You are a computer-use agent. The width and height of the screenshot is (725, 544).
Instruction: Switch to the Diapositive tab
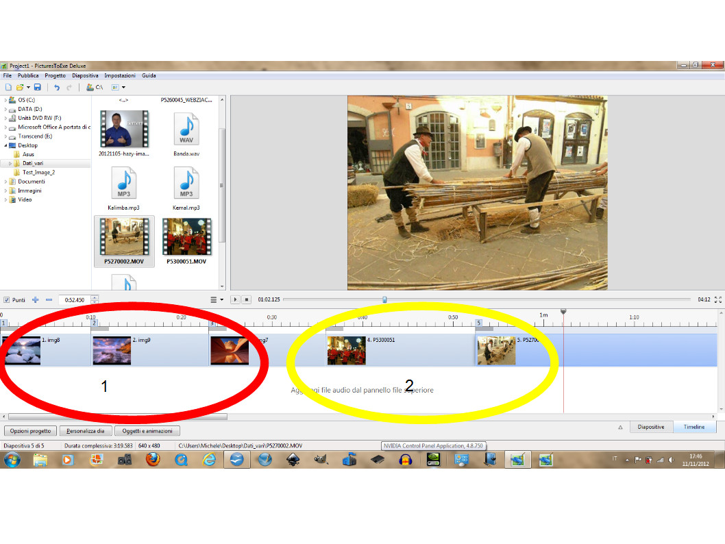tap(650, 427)
